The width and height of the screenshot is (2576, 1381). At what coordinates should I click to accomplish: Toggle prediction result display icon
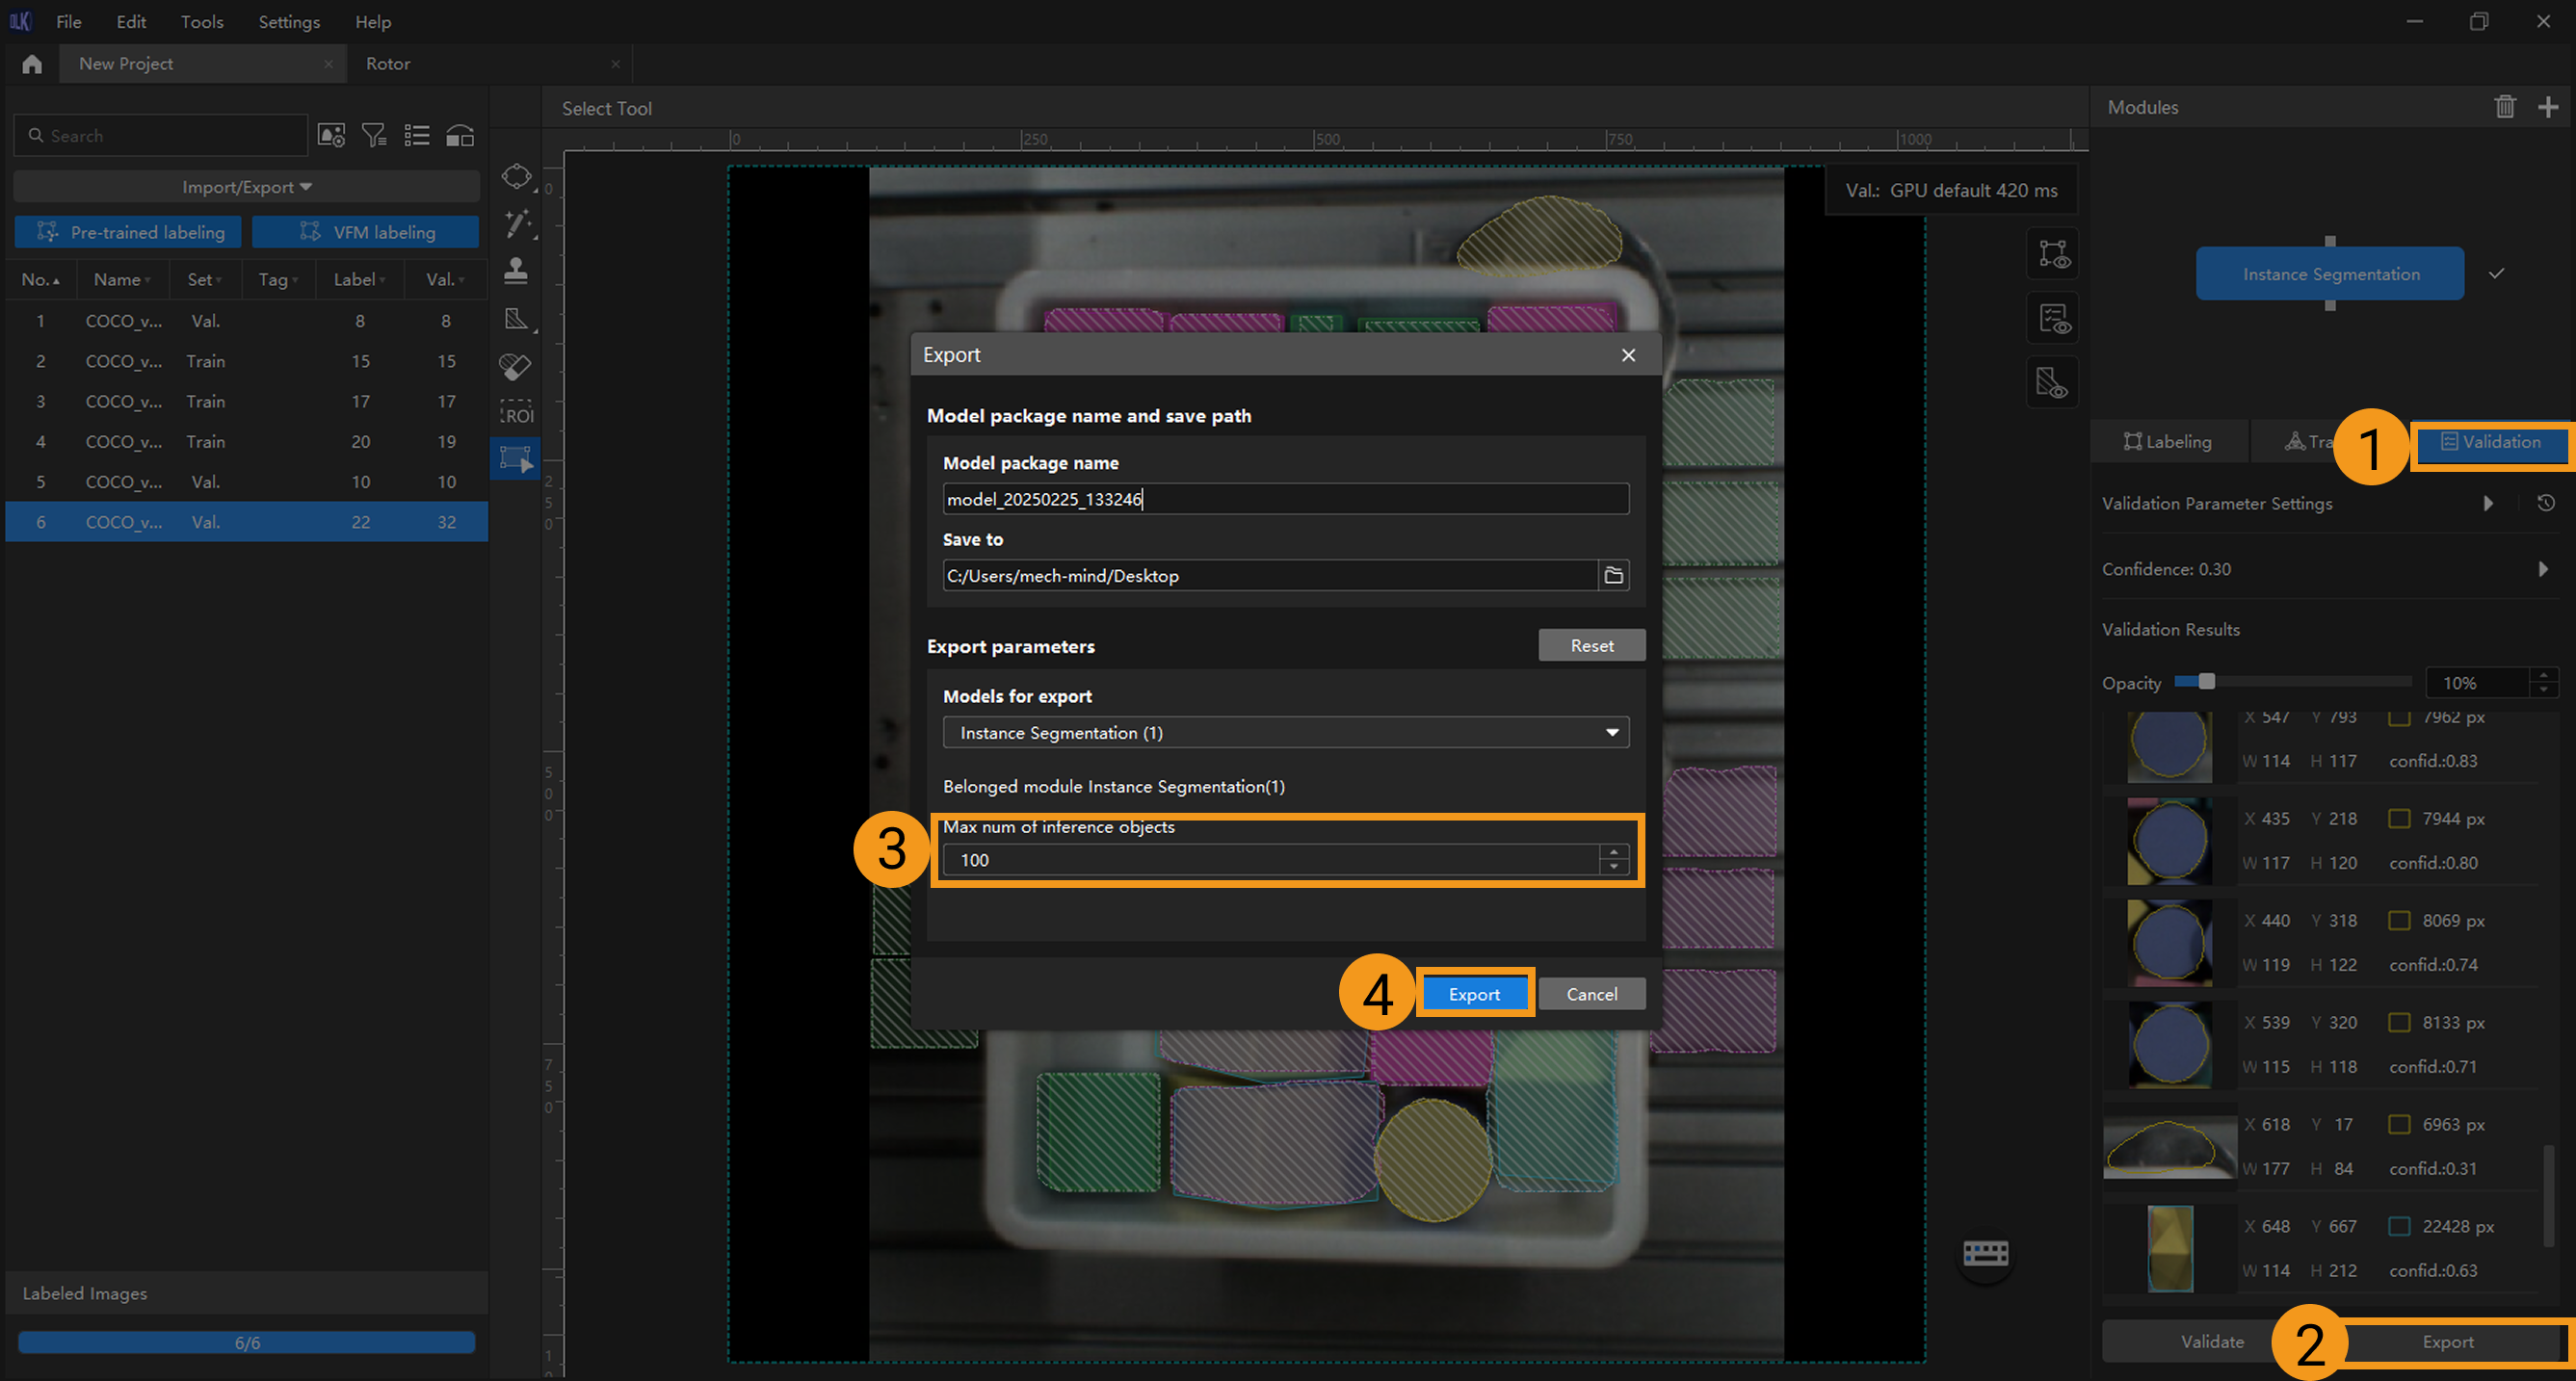[2053, 319]
